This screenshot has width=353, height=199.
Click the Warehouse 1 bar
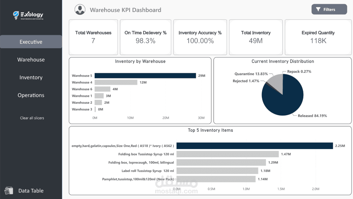[x=99, y=96]
